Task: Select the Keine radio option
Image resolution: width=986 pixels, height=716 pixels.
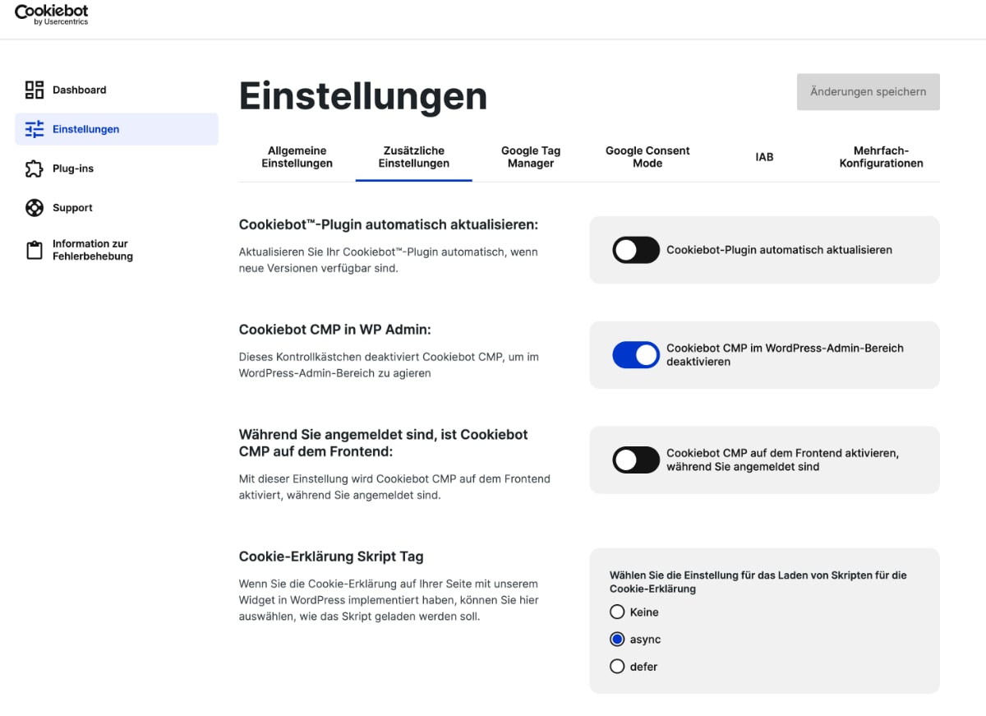Action: 617,612
